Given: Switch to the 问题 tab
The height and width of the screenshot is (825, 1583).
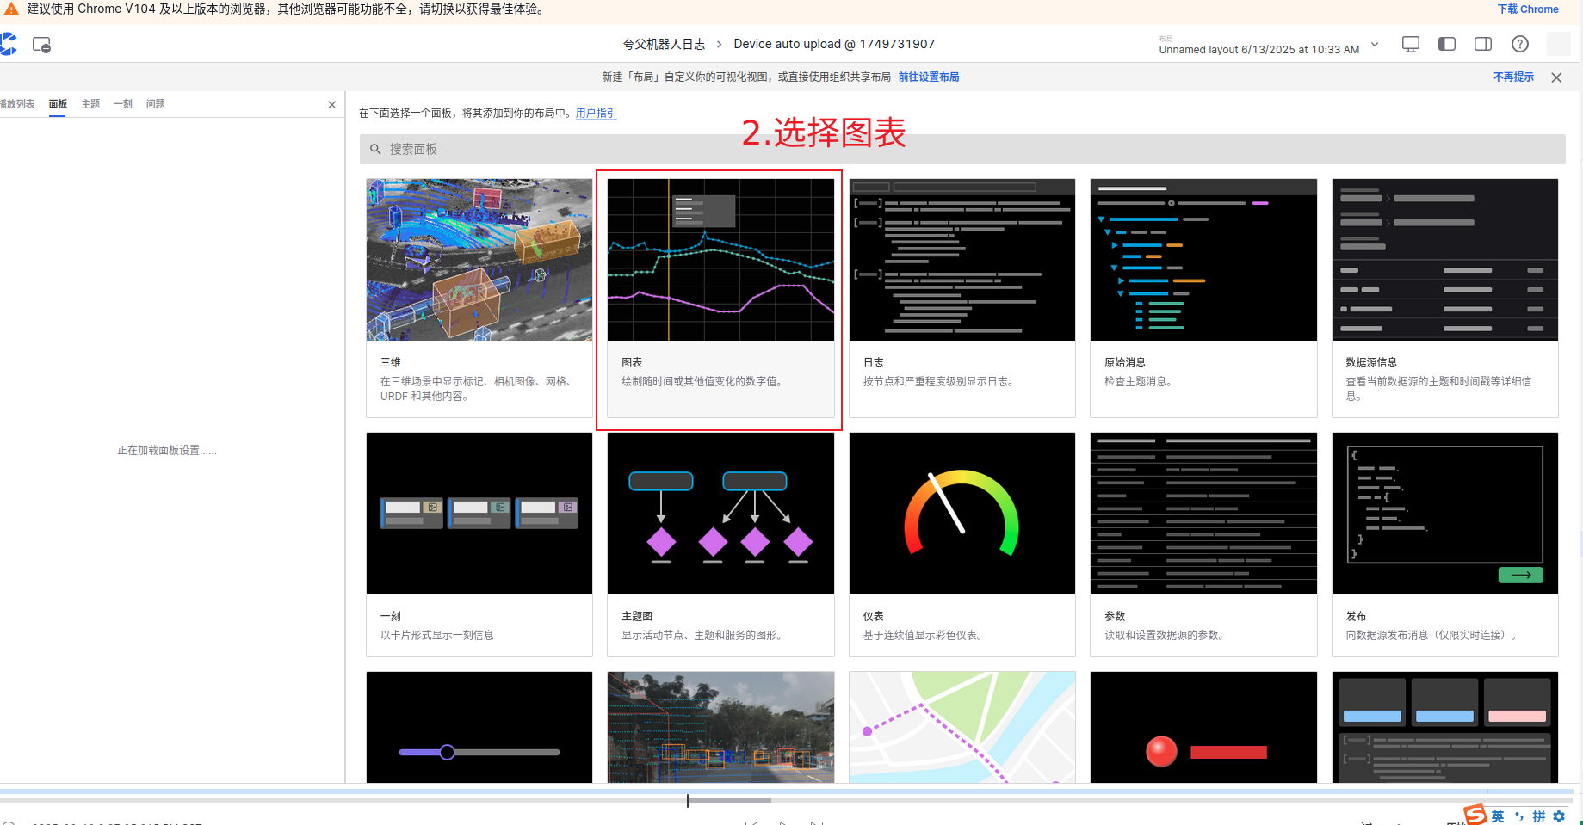Looking at the screenshot, I should pyautogui.click(x=155, y=104).
